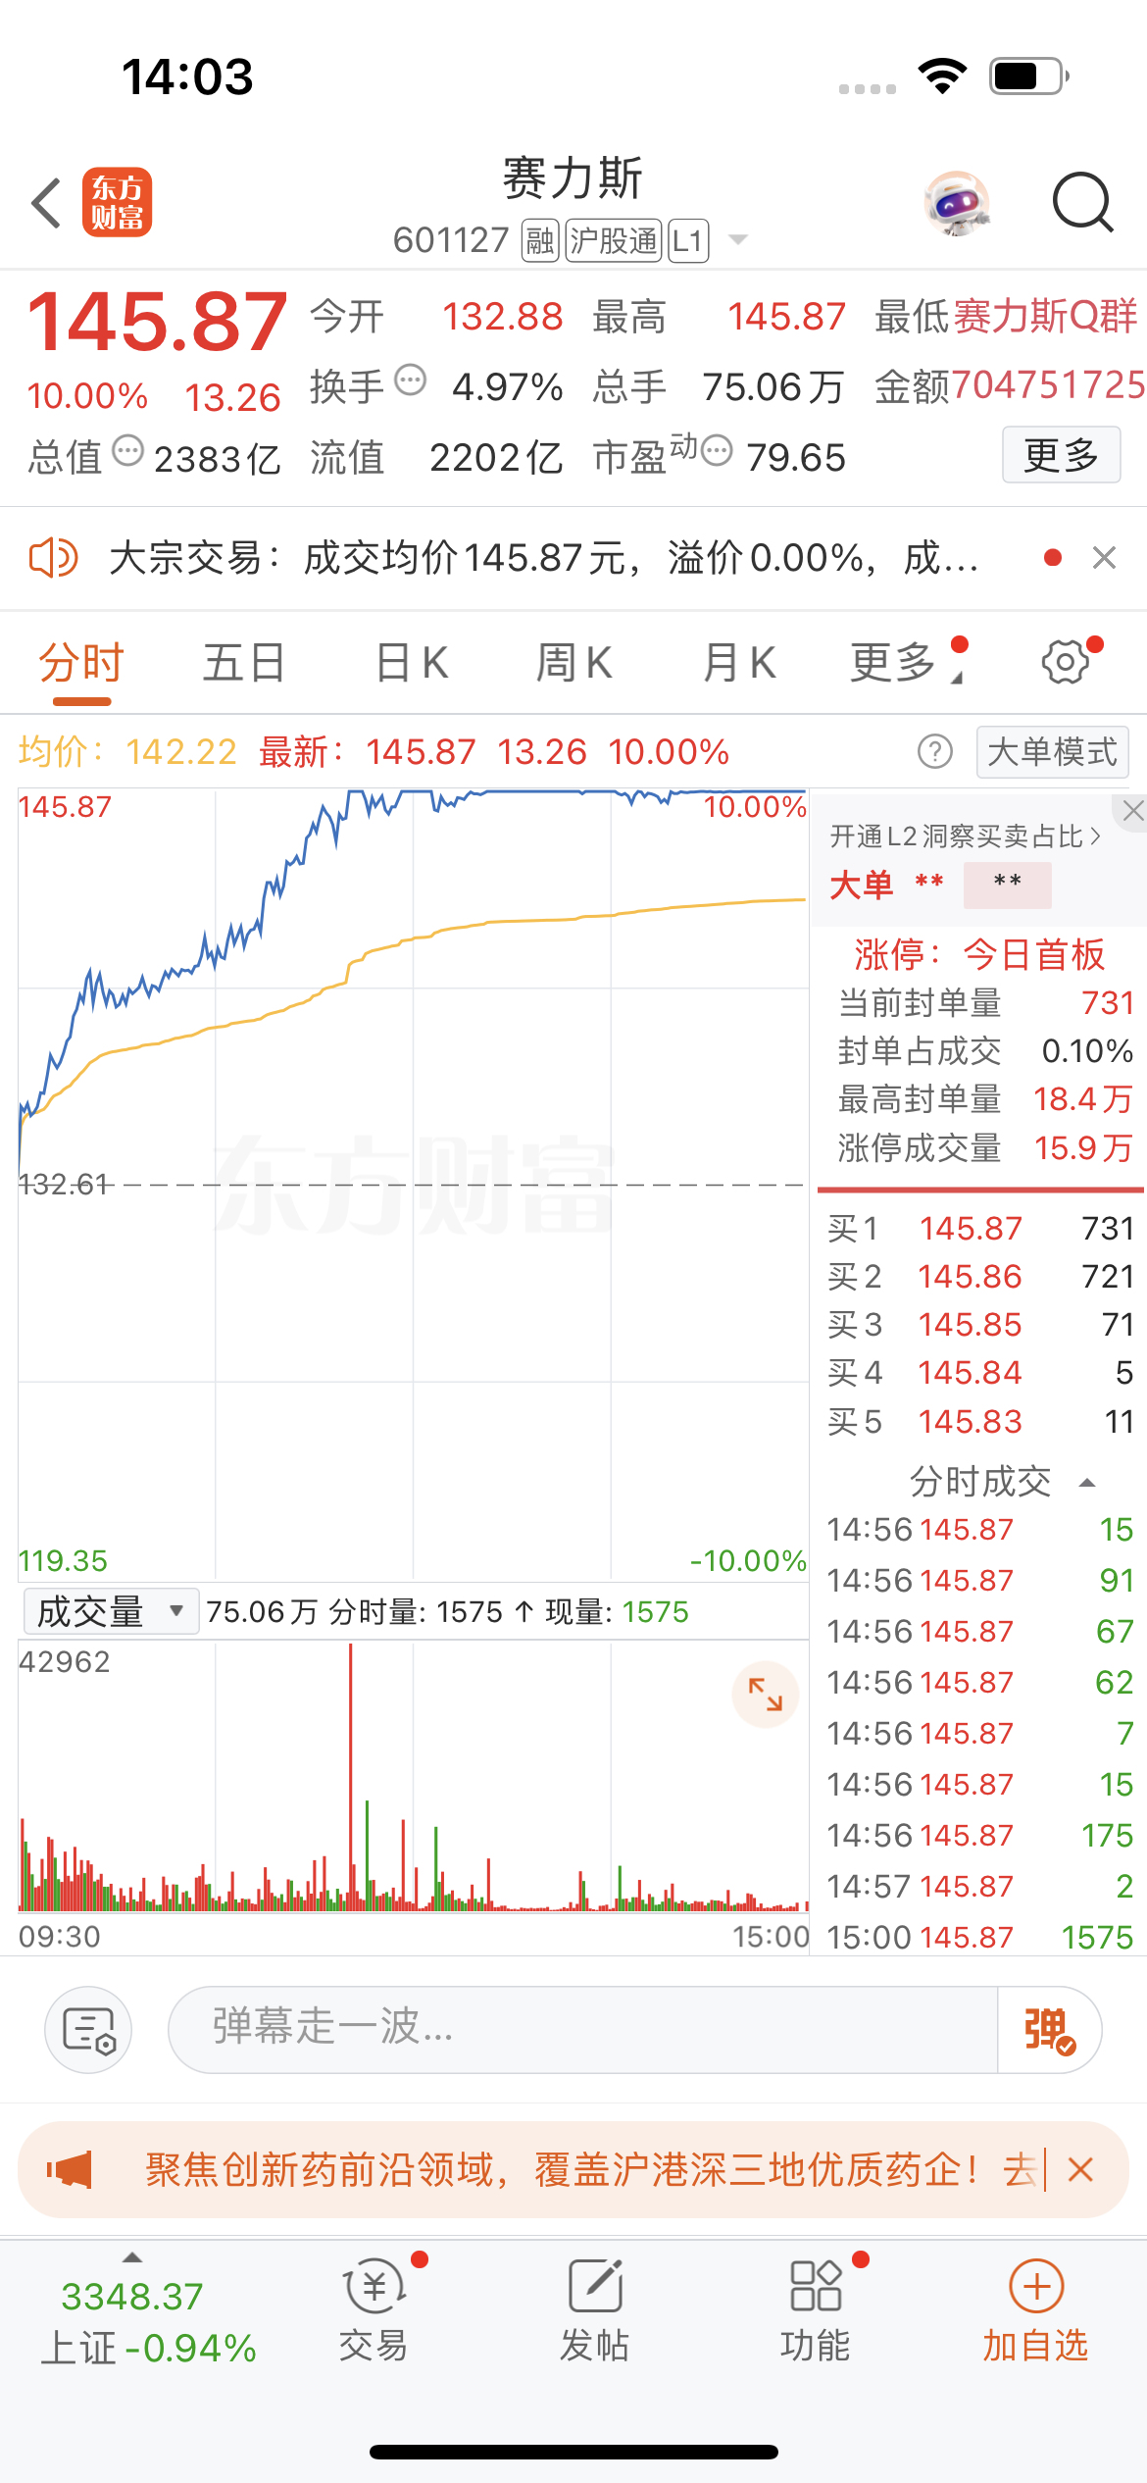Tap the speaker announcement icon
This screenshot has width=1147, height=2483.
53,558
